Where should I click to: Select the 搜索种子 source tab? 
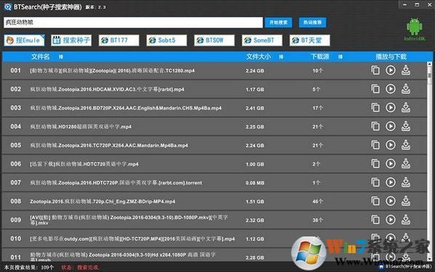(x=71, y=40)
